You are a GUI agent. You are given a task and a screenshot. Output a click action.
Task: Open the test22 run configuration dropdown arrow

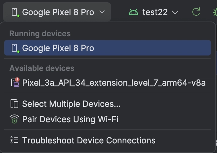(x=175, y=13)
